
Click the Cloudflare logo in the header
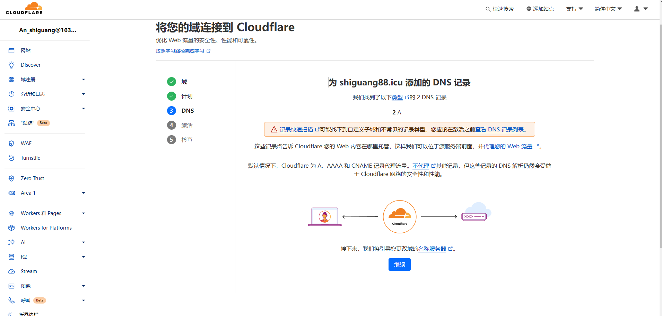pos(24,8)
